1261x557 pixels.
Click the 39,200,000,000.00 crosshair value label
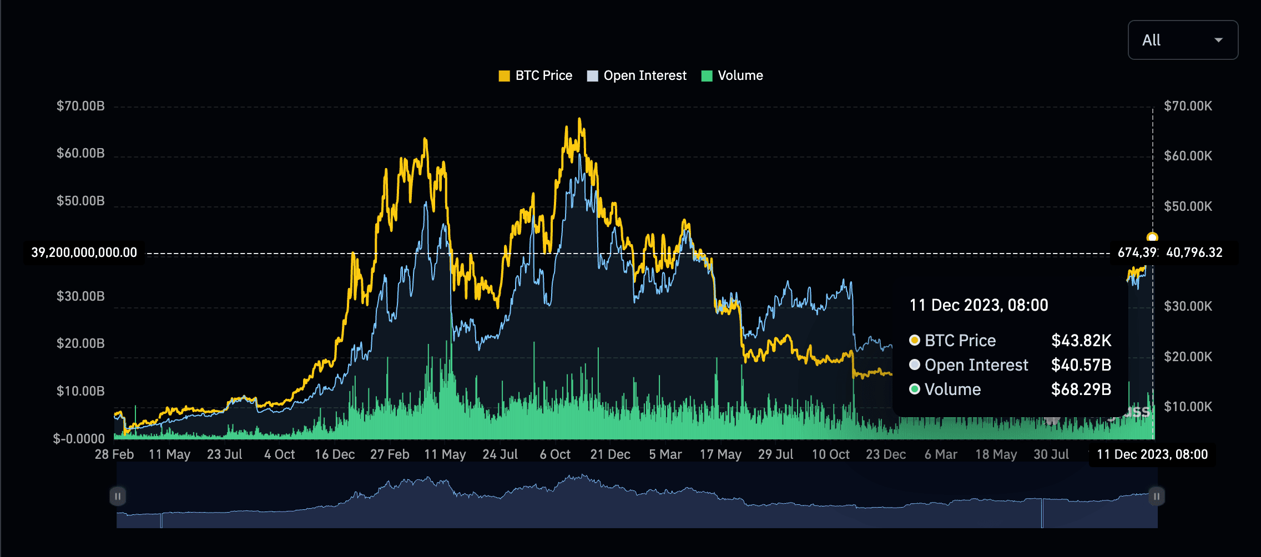coord(84,252)
